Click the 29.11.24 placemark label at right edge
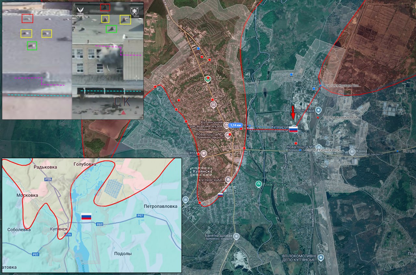 [409, 151]
